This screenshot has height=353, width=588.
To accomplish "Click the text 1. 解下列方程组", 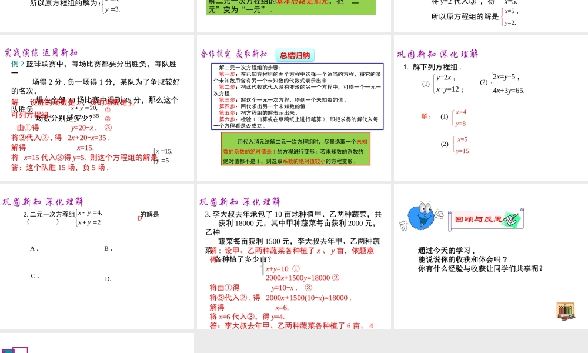I will 432,66.
